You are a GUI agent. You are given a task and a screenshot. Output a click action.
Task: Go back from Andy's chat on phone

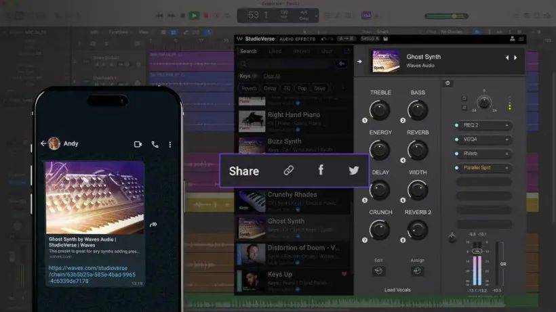coord(43,143)
